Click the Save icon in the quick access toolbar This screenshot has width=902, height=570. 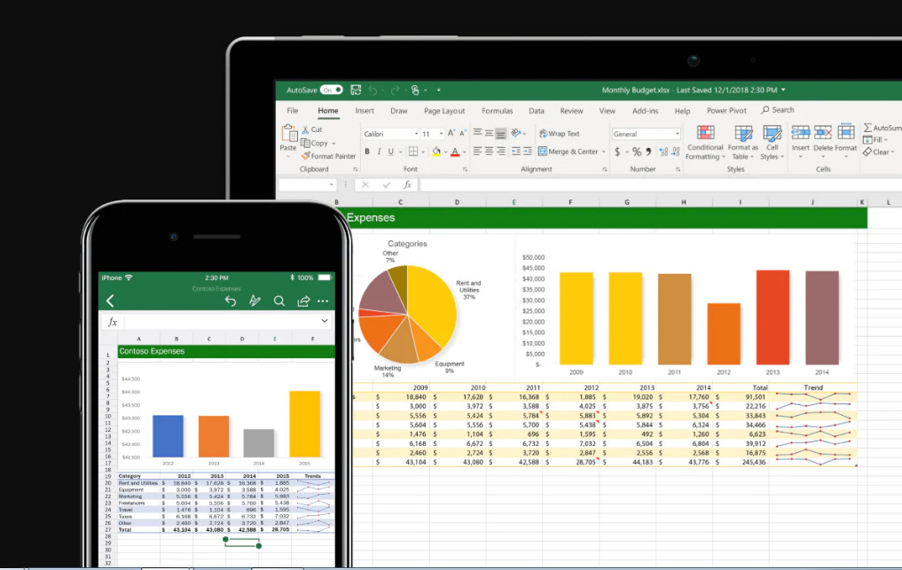click(356, 90)
